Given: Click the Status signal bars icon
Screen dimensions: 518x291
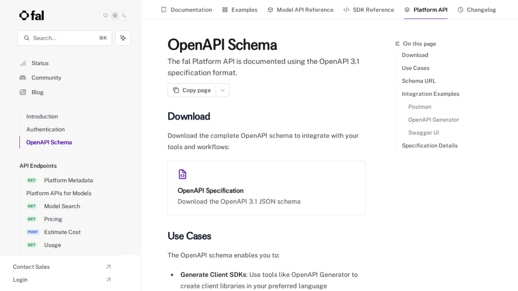Looking at the screenshot, I should point(23,63).
